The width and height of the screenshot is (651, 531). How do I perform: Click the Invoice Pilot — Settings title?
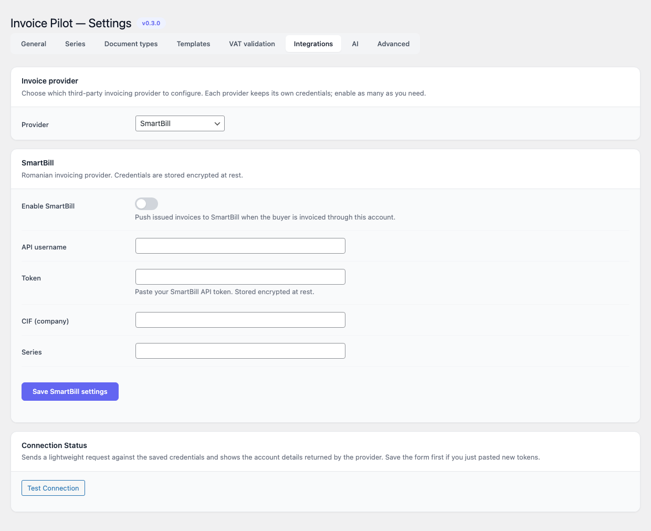coord(71,23)
